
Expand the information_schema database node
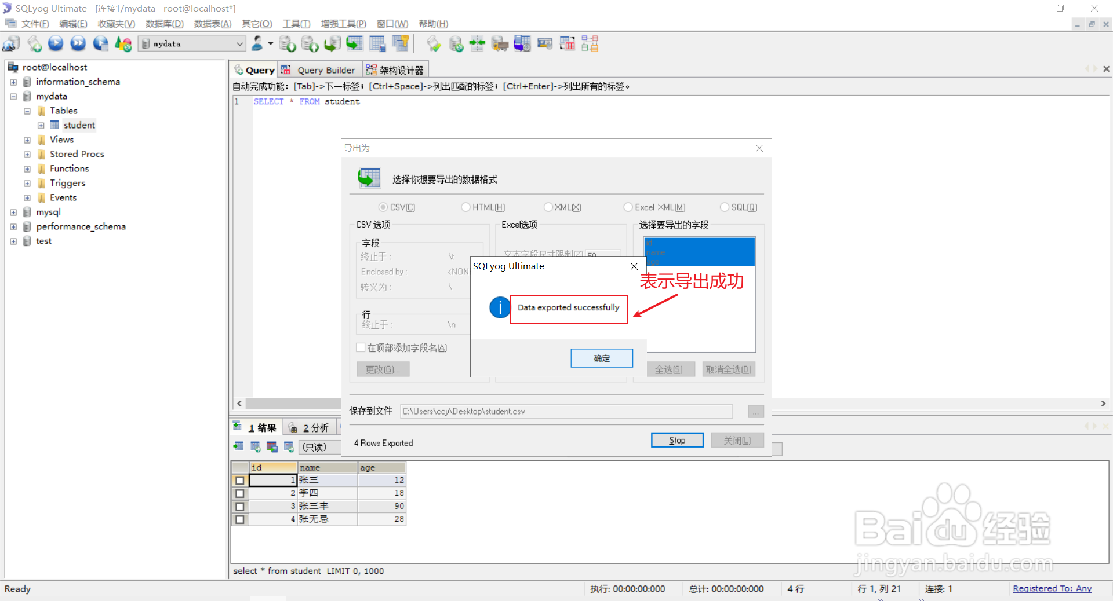coord(13,82)
